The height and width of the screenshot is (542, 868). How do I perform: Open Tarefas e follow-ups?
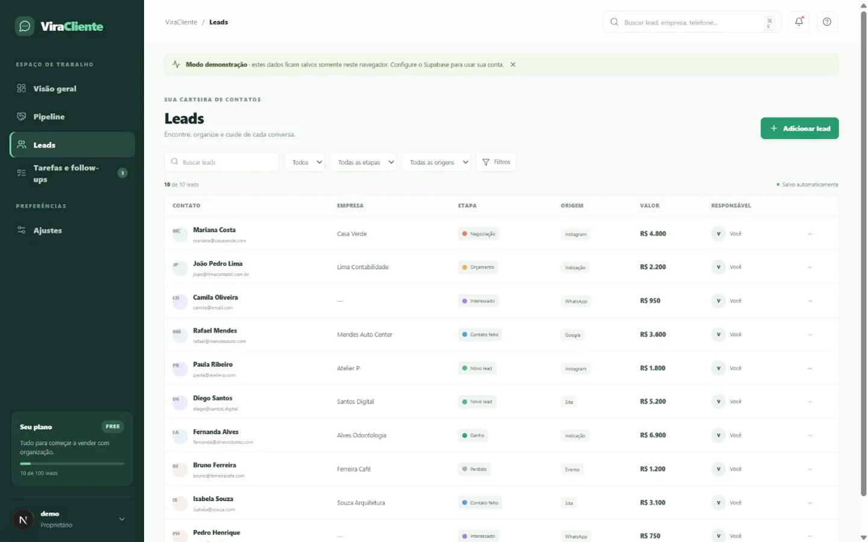point(72,173)
